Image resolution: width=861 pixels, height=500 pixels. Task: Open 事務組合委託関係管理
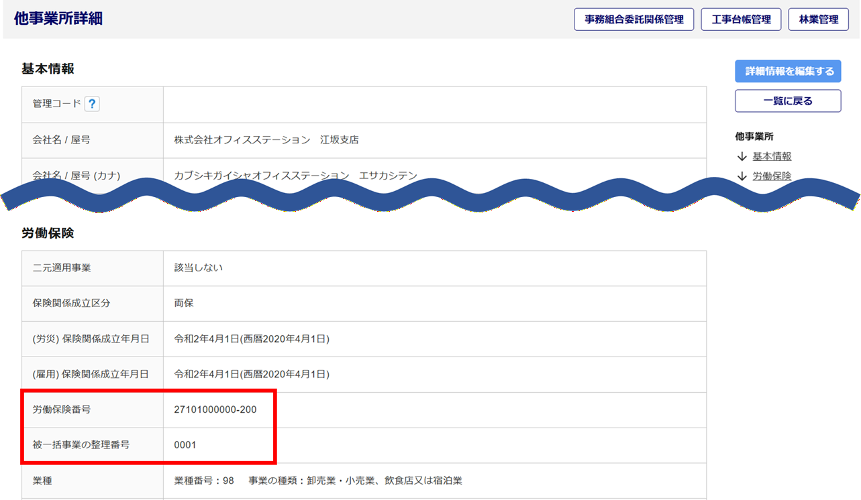point(634,19)
